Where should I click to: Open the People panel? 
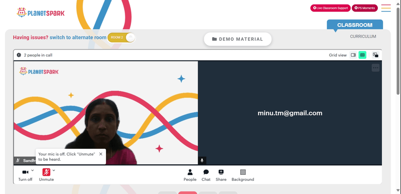190,175
